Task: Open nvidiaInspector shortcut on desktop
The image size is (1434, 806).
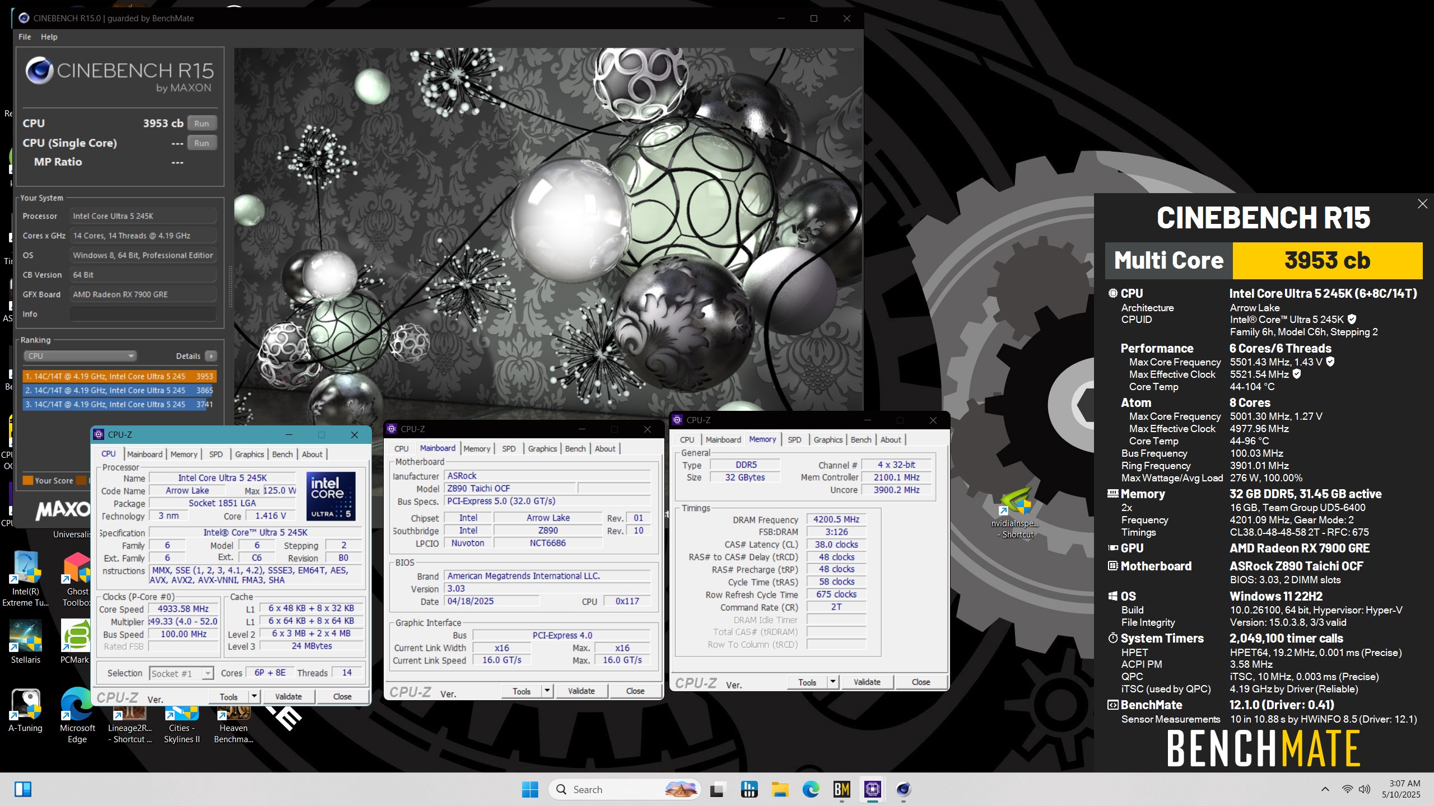Action: click(1015, 513)
